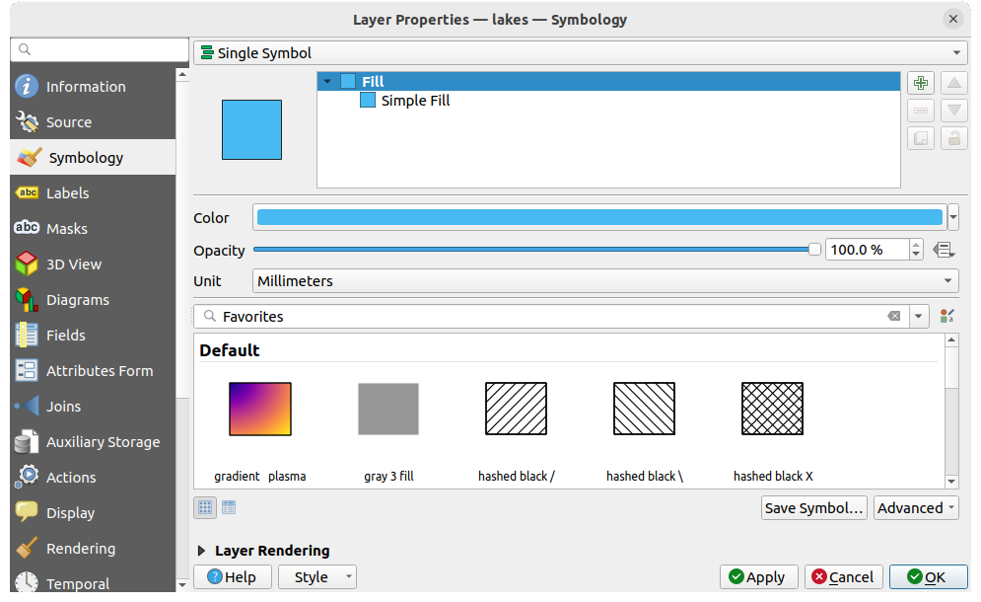Viewport: 981px width, 602px height.
Task: Go to the Labels tab
Action: coord(67,193)
